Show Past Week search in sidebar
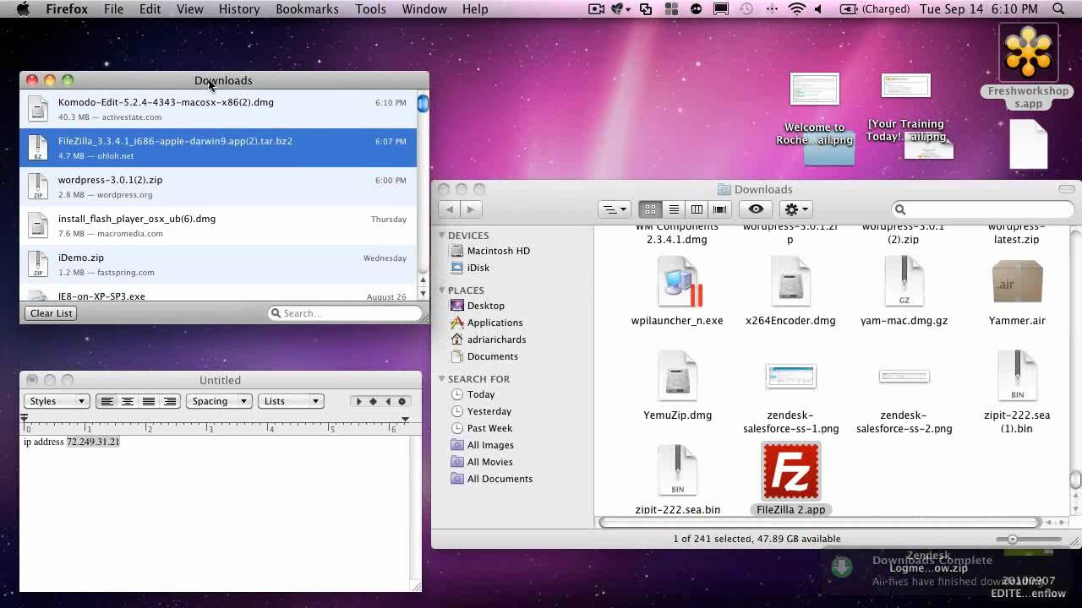The width and height of the screenshot is (1082, 608). coord(489,428)
